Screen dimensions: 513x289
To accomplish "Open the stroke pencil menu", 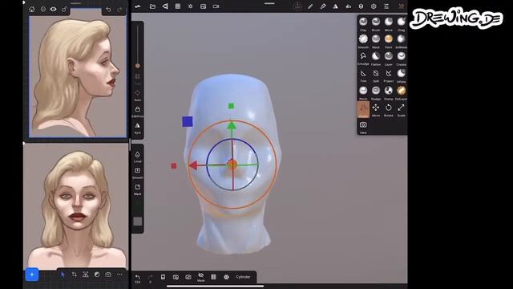I will (310, 6).
